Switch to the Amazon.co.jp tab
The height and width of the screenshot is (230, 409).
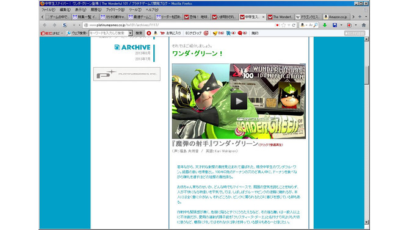[336, 16]
